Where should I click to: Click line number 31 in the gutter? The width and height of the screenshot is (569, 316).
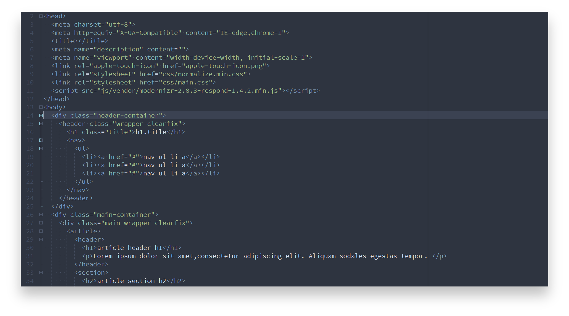pos(30,256)
